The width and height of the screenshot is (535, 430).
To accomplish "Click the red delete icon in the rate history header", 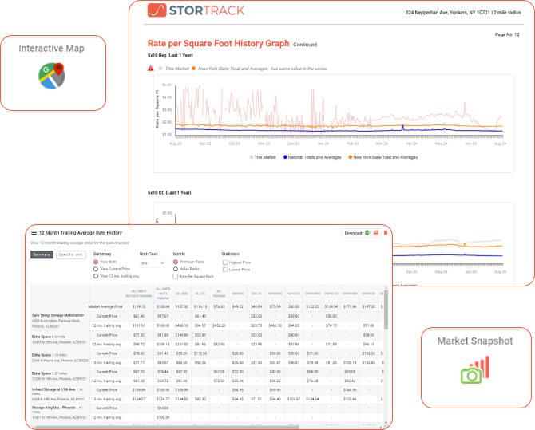I will pos(386,233).
